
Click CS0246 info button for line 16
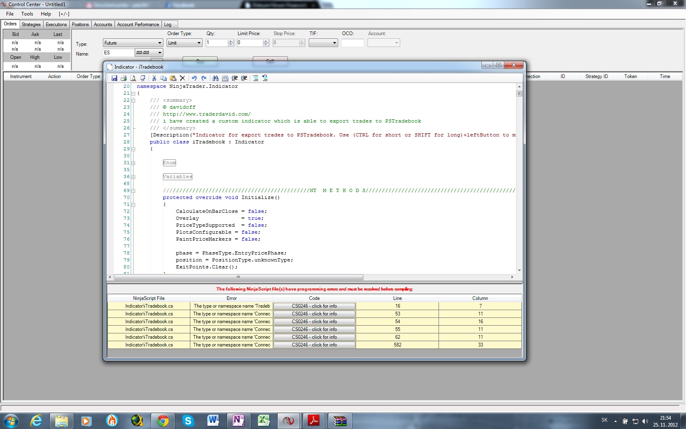coord(314,306)
